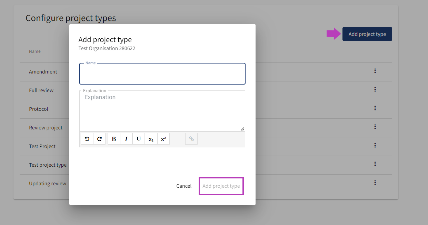428x225 pixels.
Task: Open the more options menu for Test project type
Action: (x=375, y=164)
